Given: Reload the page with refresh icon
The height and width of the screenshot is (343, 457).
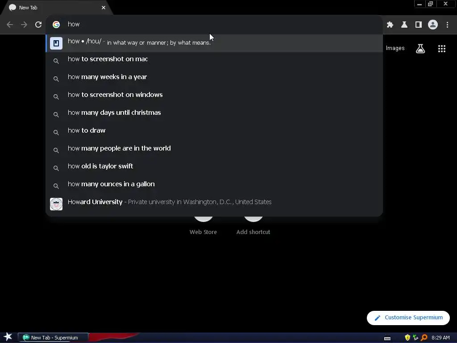Looking at the screenshot, I should click(x=38, y=25).
